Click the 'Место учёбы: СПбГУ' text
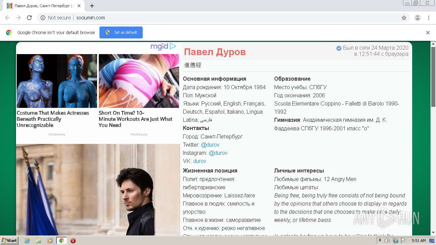The width and height of the screenshot is (436, 245). tap(300, 87)
